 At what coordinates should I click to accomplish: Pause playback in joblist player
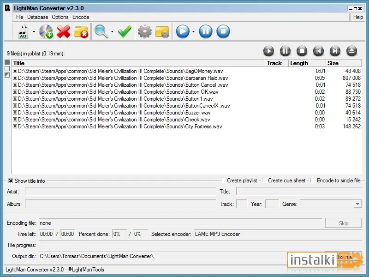pyautogui.click(x=285, y=51)
